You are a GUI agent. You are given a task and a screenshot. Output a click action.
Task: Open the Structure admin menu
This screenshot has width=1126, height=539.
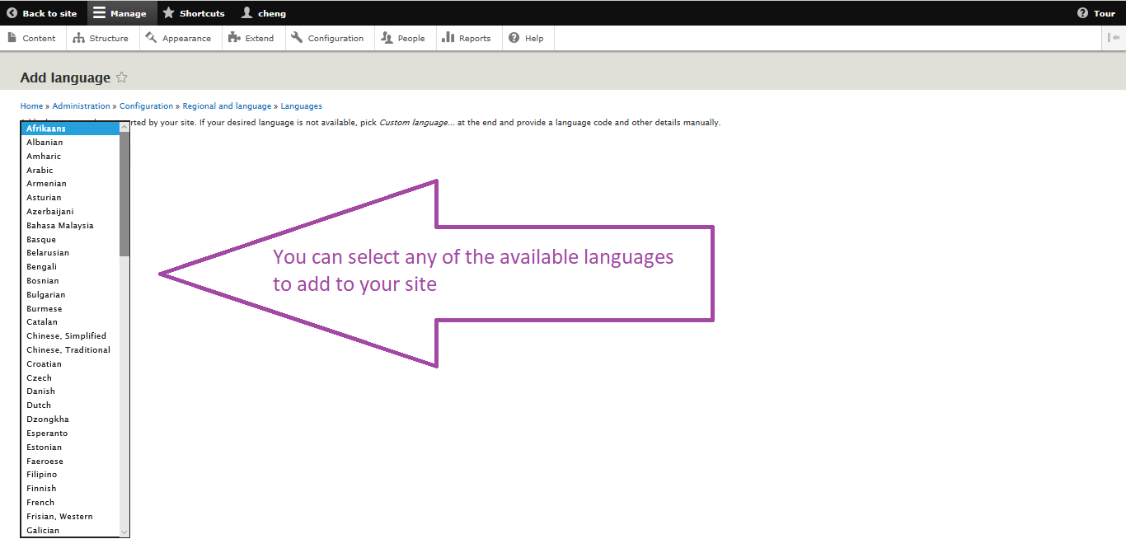(101, 38)
